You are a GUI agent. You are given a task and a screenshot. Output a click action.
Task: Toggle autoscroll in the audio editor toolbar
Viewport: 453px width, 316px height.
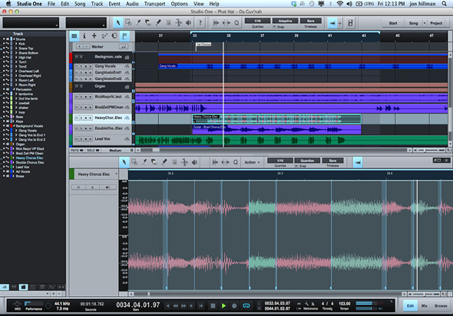point(358,163)
